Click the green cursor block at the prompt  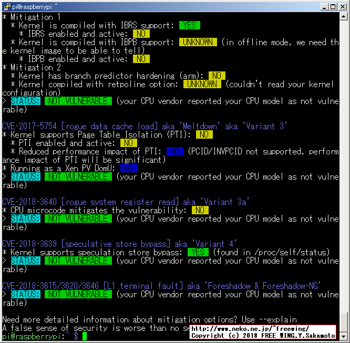point(85,336)
